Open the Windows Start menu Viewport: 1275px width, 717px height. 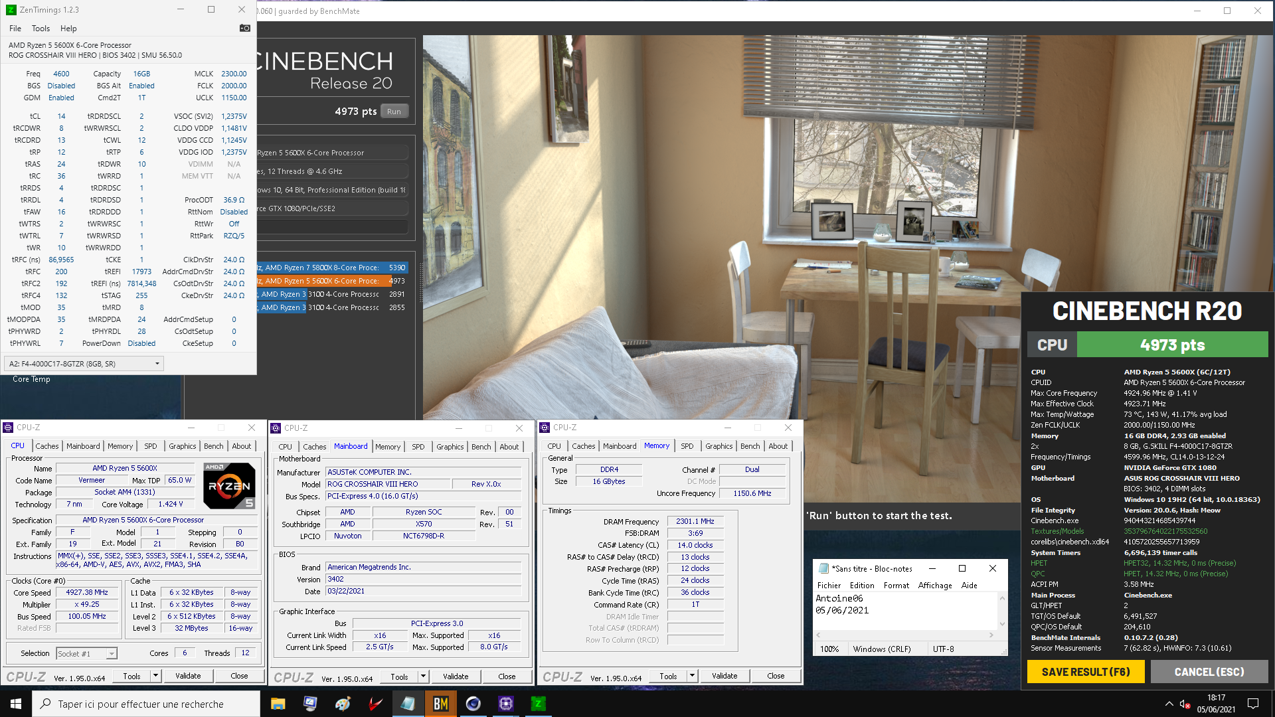coord(16,704)
